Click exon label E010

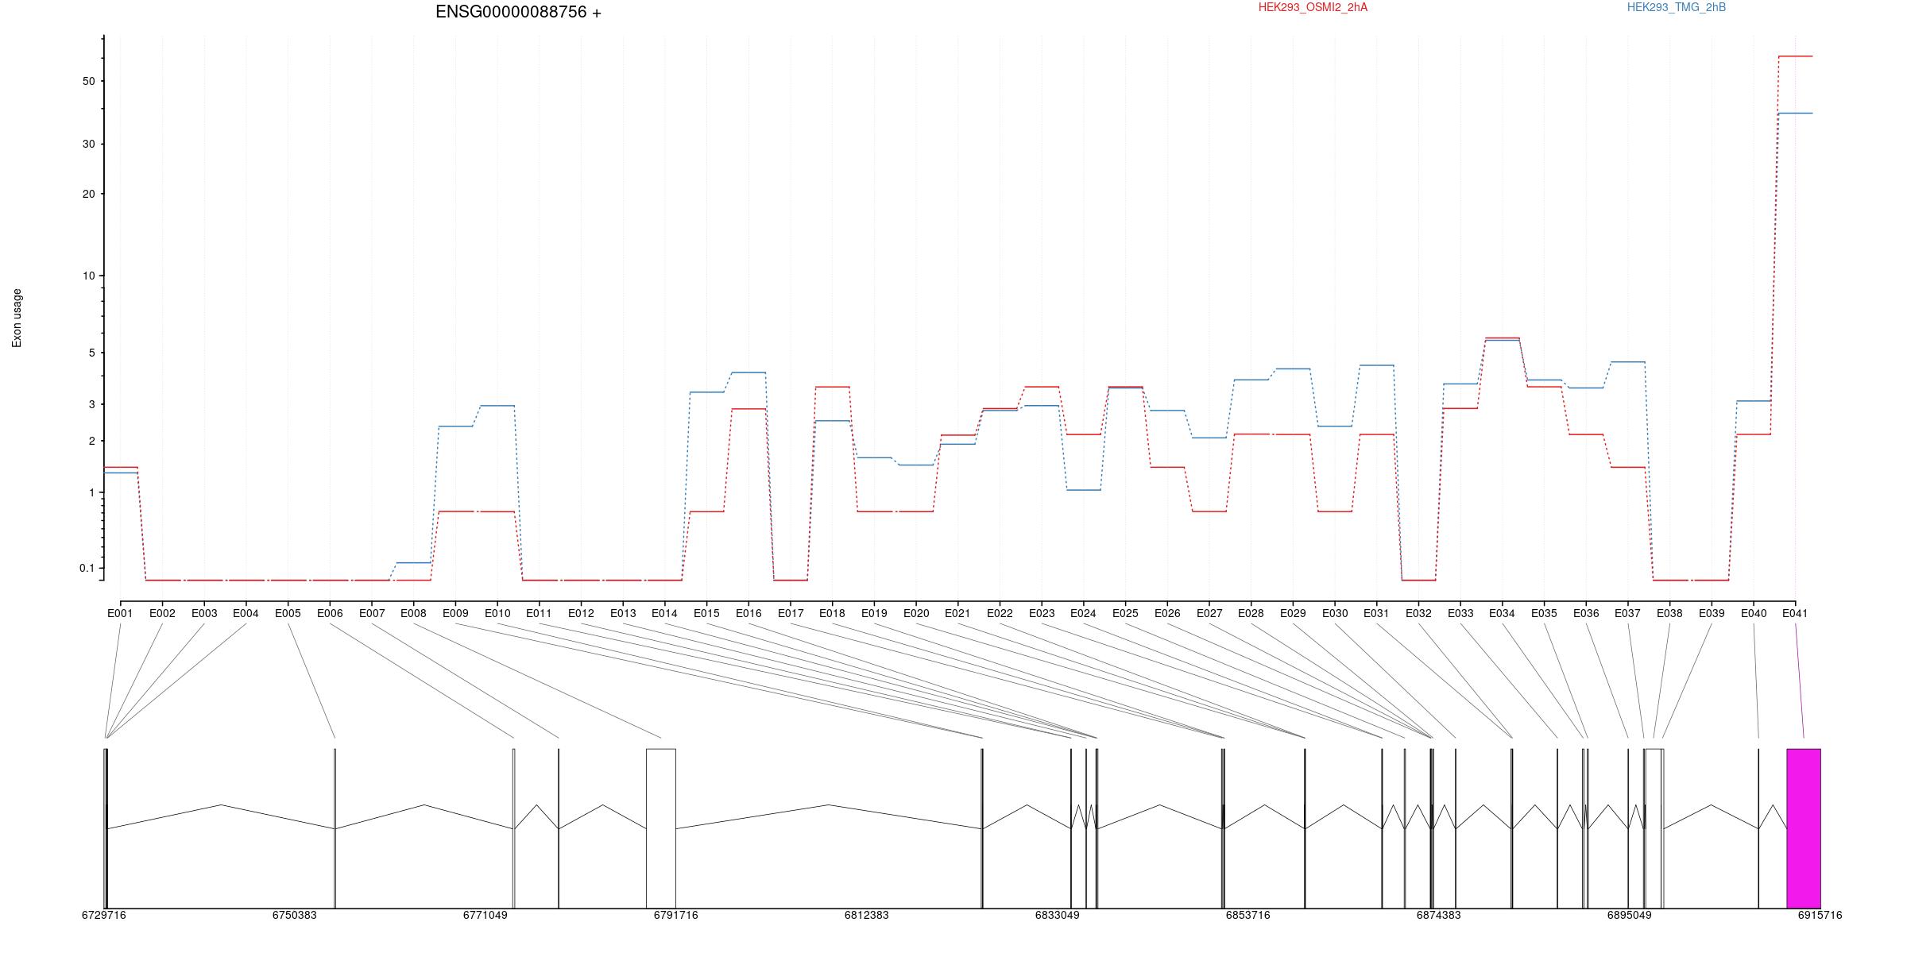(497, 613)
